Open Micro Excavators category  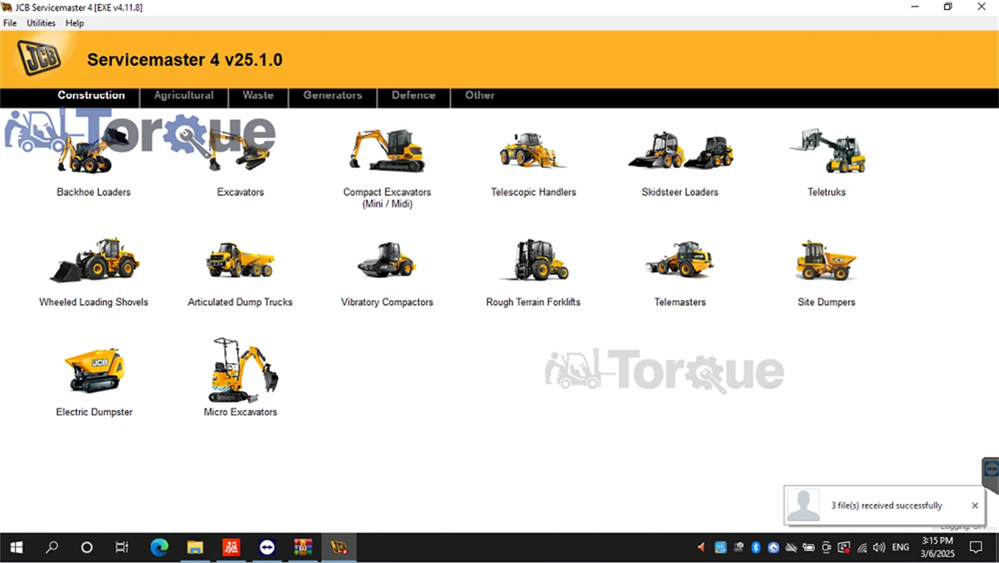pos(240,378)
